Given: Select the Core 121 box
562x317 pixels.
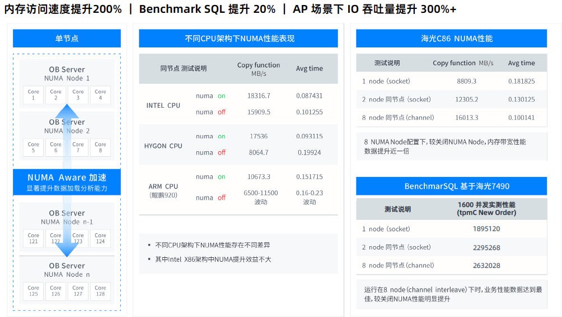Looking at the screenshot, I should pyautogui.click(x=34, y=238).
